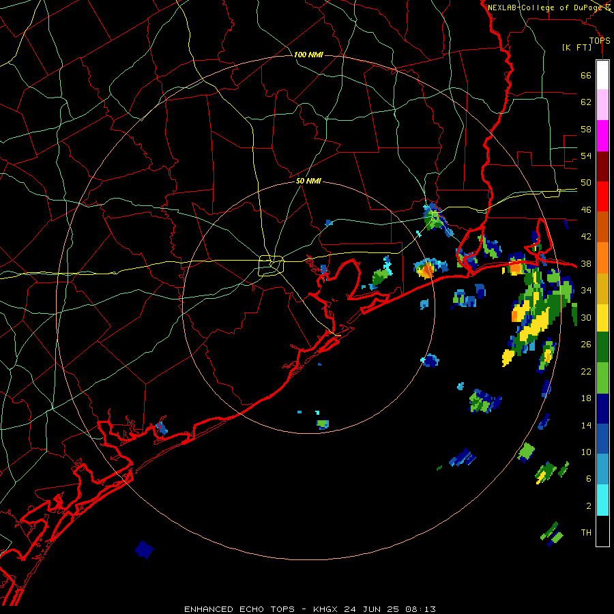Pick the light green legend swatch
The image size is (614, 614).
(x=602, y=378)
